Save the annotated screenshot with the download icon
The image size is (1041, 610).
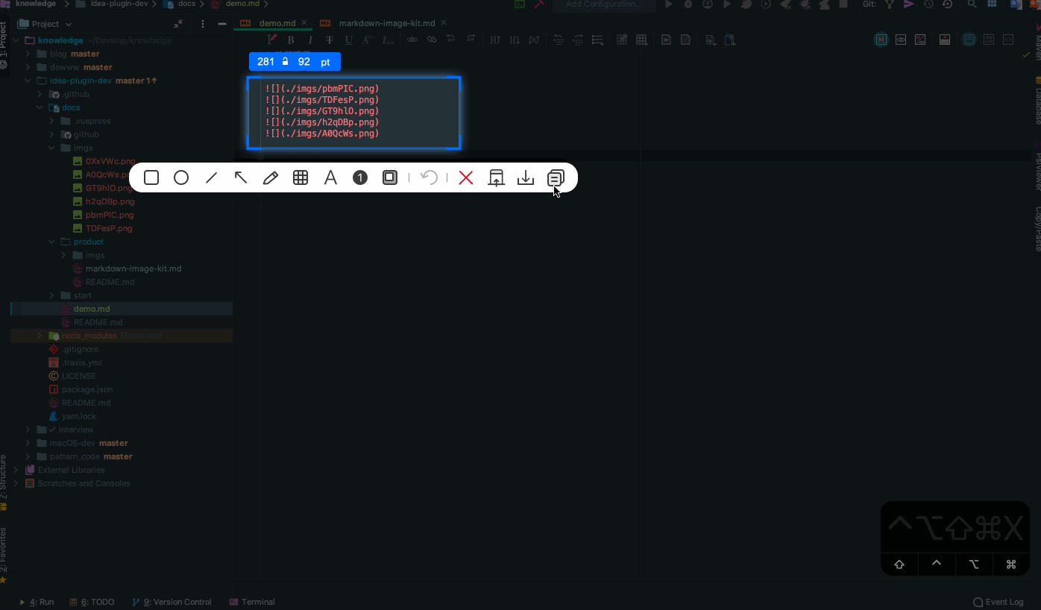click(x=526, y=177)
